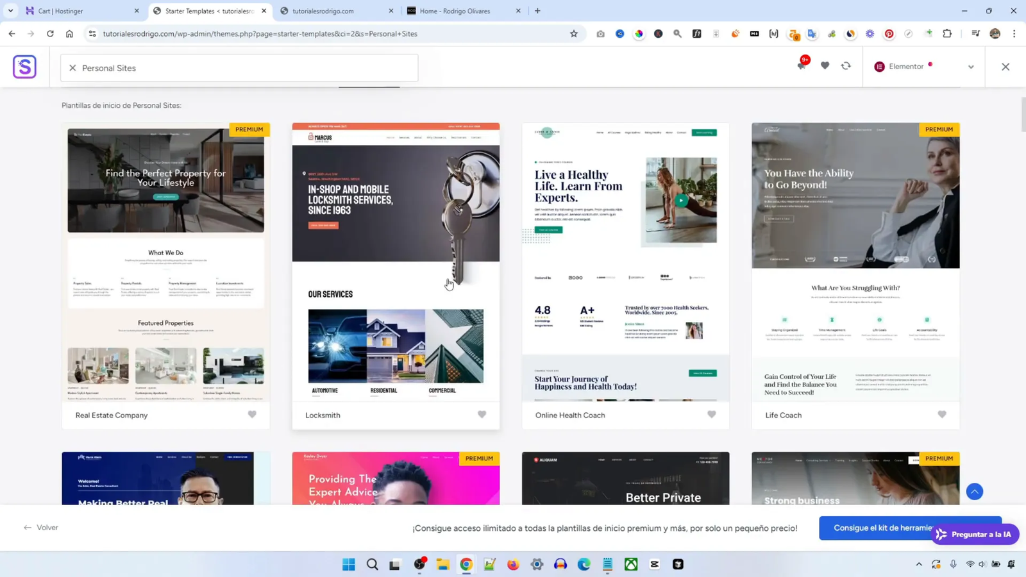
Task: Click the scroll-to-top blue arrow button
Action: point(974,491)
